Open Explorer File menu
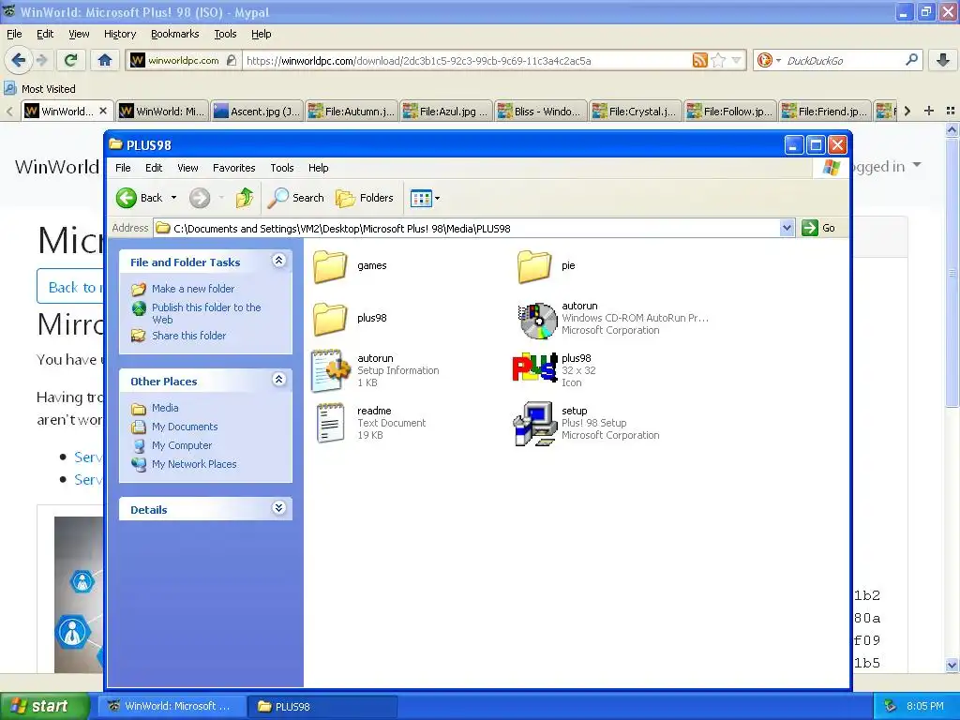Viewport: 960px width, 720px height. pos(123,168)
